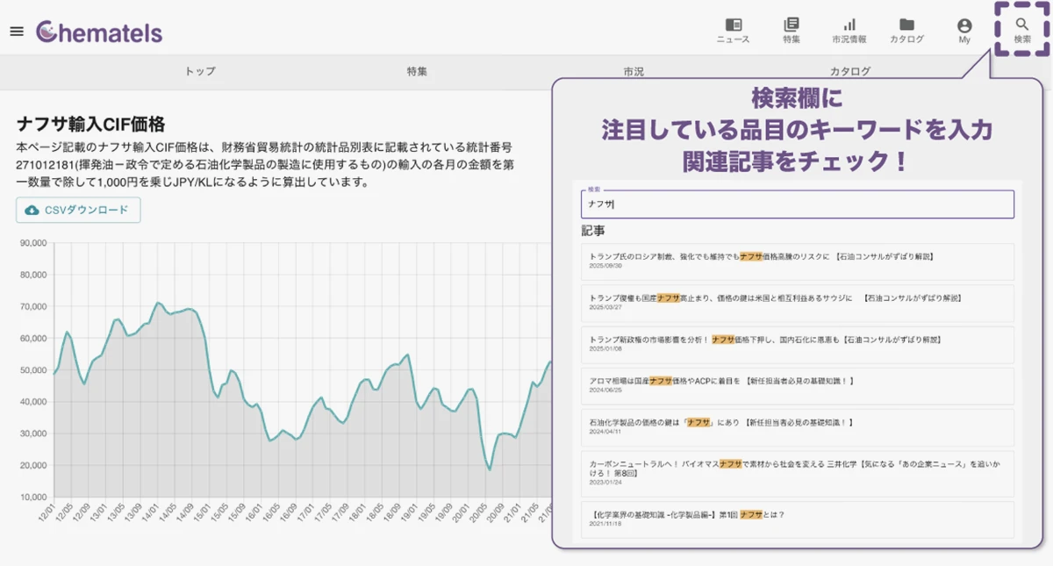This screenshot has width=1053, height=566.
Task: Open article トランプ氏のロシア制裁 dated 2025/09/30
Action: pos(797,261)
